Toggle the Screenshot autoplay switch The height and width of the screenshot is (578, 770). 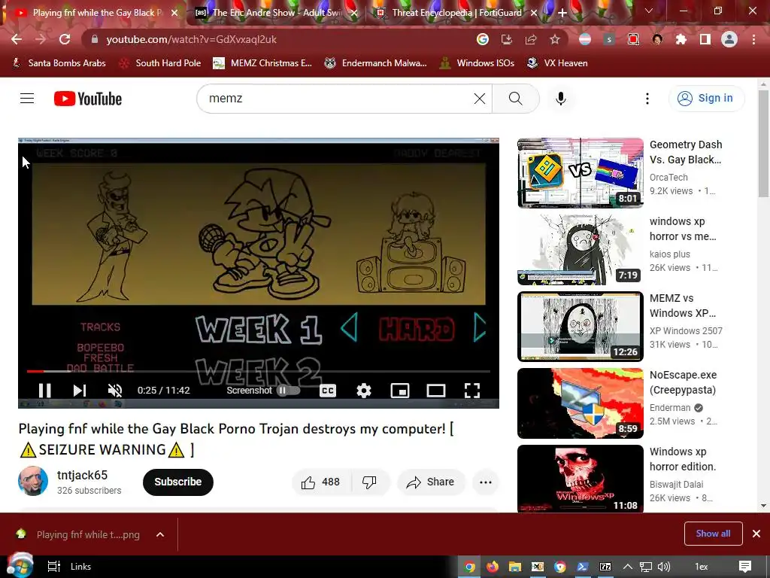(x=288, y=391)
